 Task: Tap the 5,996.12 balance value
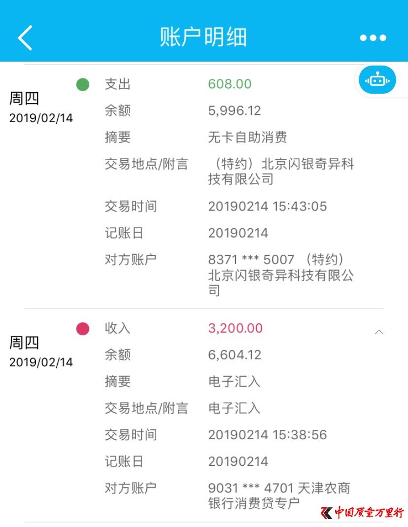tap(234, 110)
